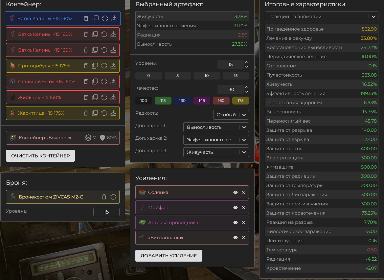The width and height of the screenshot is (384, 280).
Task: Remove the Бронекостюм ZIVCAS M2-C armor
Action: (104, 197)
